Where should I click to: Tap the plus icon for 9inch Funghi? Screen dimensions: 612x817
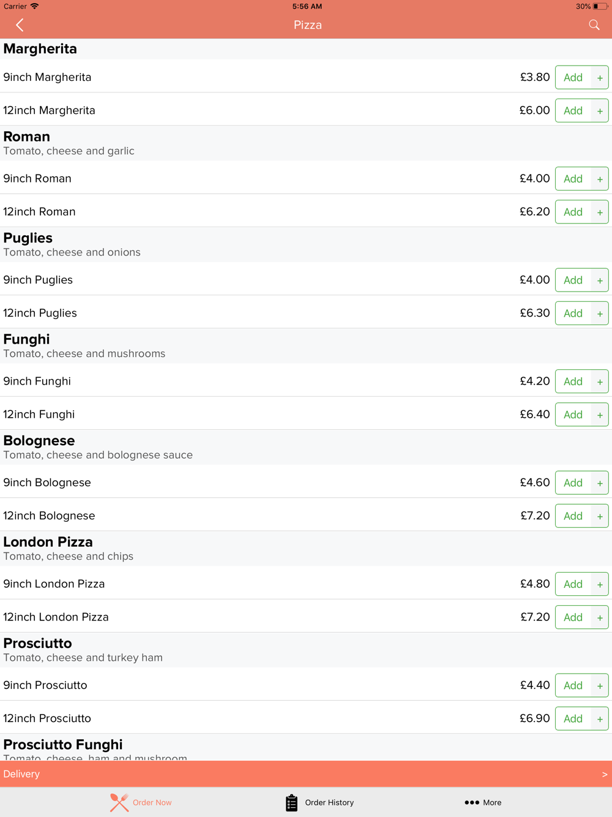pyautogui.click(x=600, y=382)
